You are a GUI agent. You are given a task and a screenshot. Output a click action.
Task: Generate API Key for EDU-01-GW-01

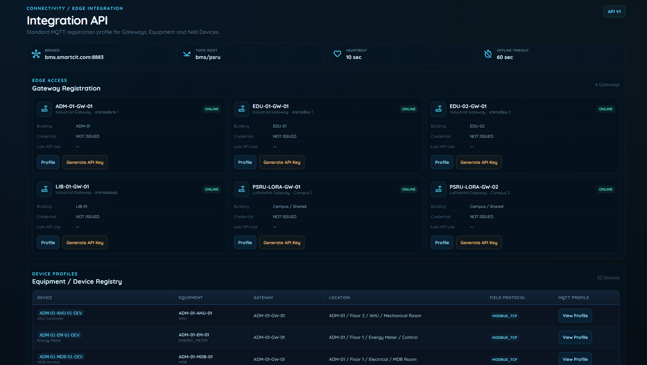coord(282,162)
